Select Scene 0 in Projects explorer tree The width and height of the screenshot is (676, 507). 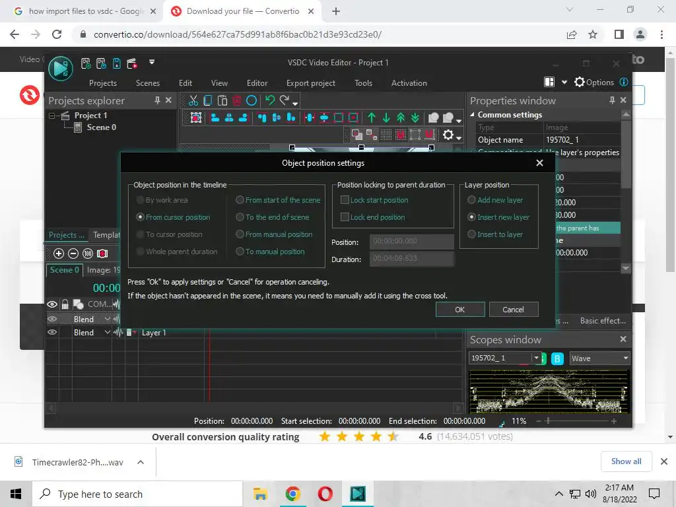[x=101, y=127]
